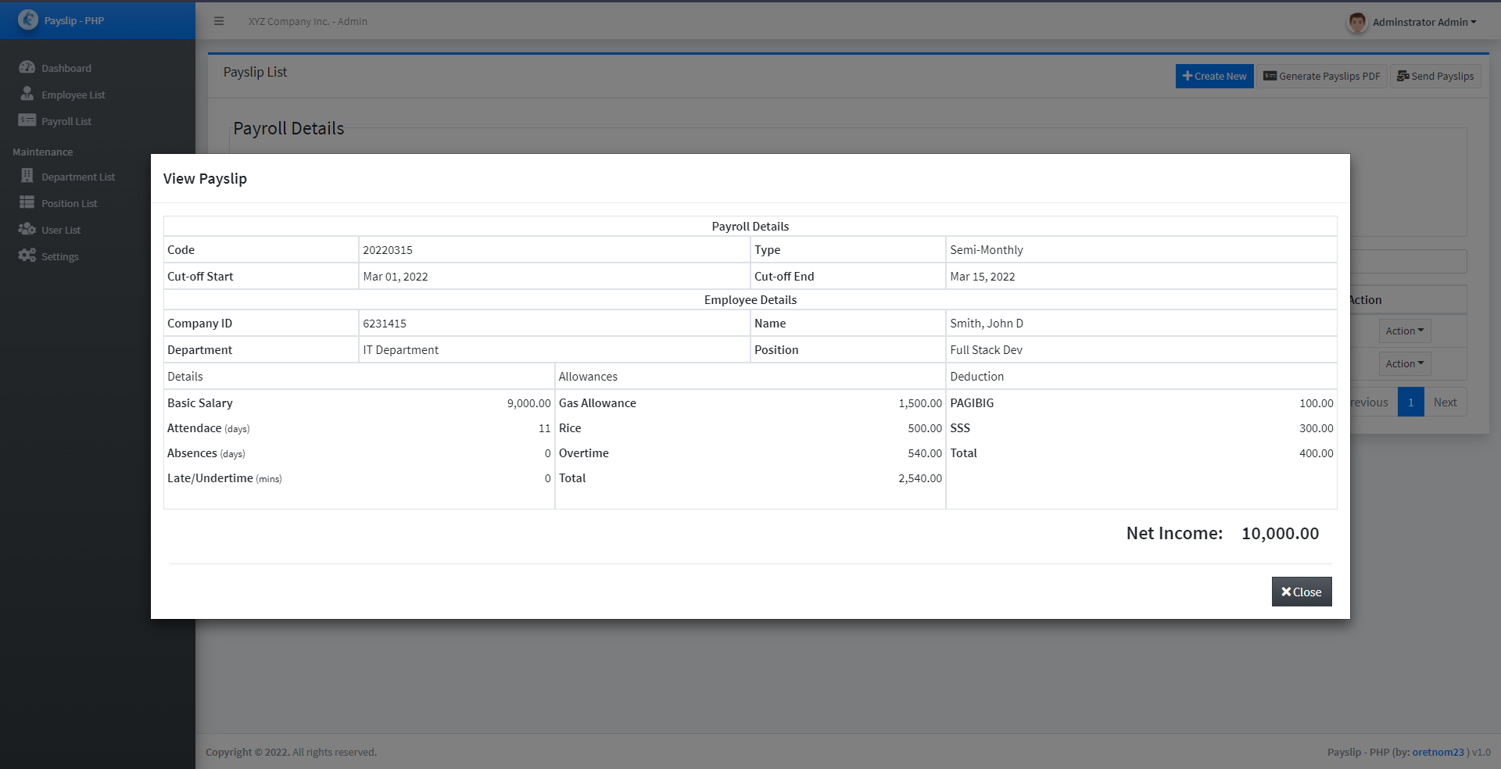
Task: Select payroll code 20220315
Action: (388, 250)
